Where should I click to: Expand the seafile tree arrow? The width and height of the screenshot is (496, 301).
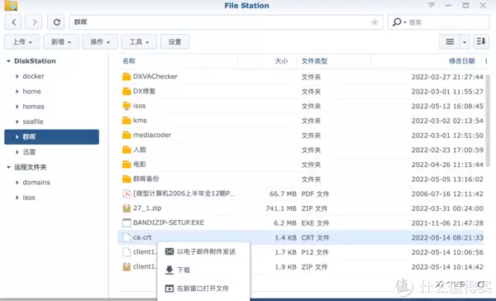click(17, 122)
